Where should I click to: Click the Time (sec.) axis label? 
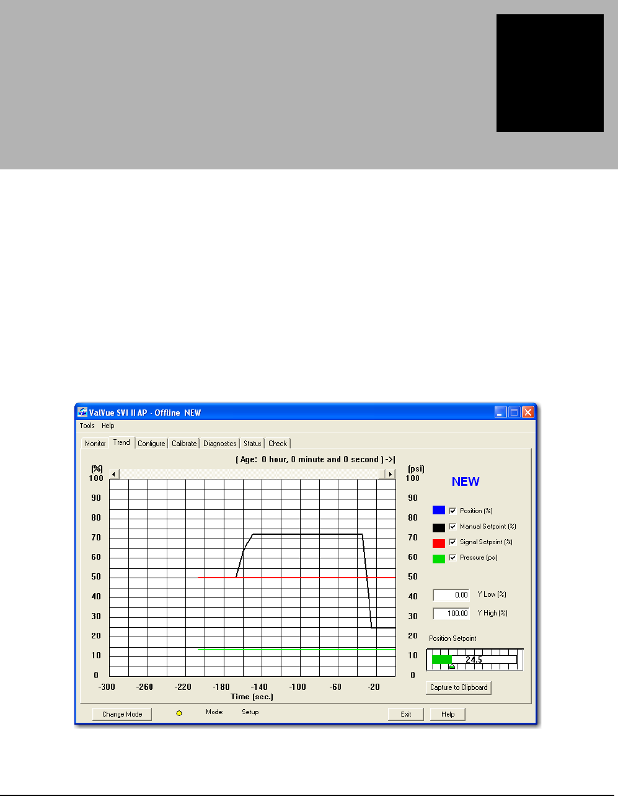(252, 697)
